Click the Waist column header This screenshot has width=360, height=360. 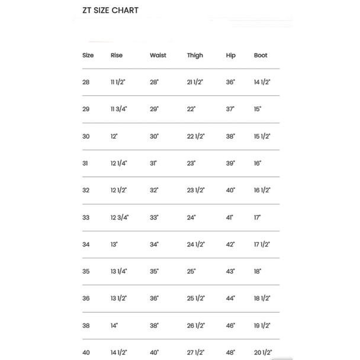(x=158, y=55)
